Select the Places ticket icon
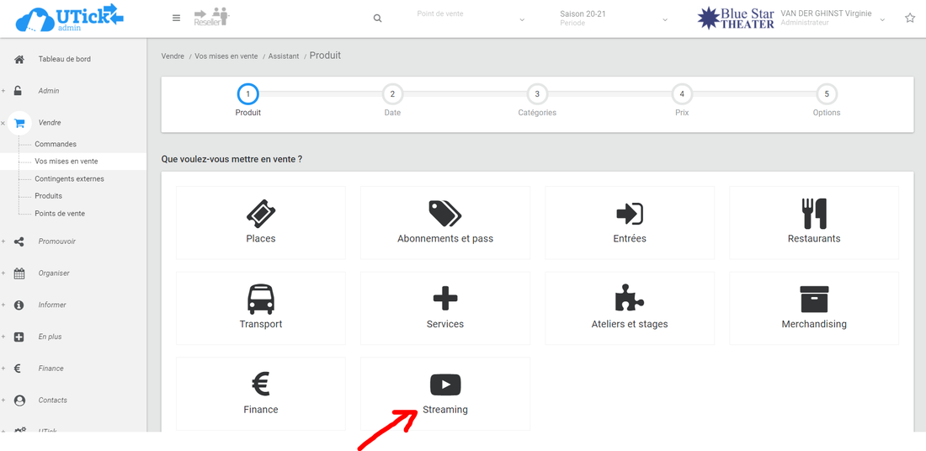Image resolution: width=926 pixels, height=451 pixels. point(261,213)
